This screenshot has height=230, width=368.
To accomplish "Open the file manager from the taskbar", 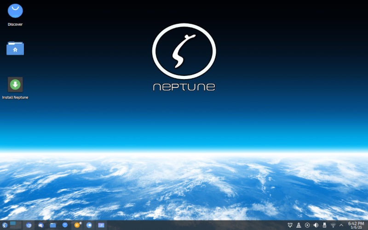I will point(53,225).
